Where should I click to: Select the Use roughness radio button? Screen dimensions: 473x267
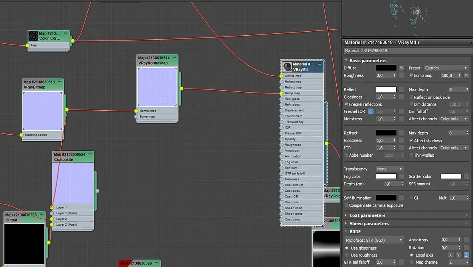pyautogui.click(x=347, y=255)
